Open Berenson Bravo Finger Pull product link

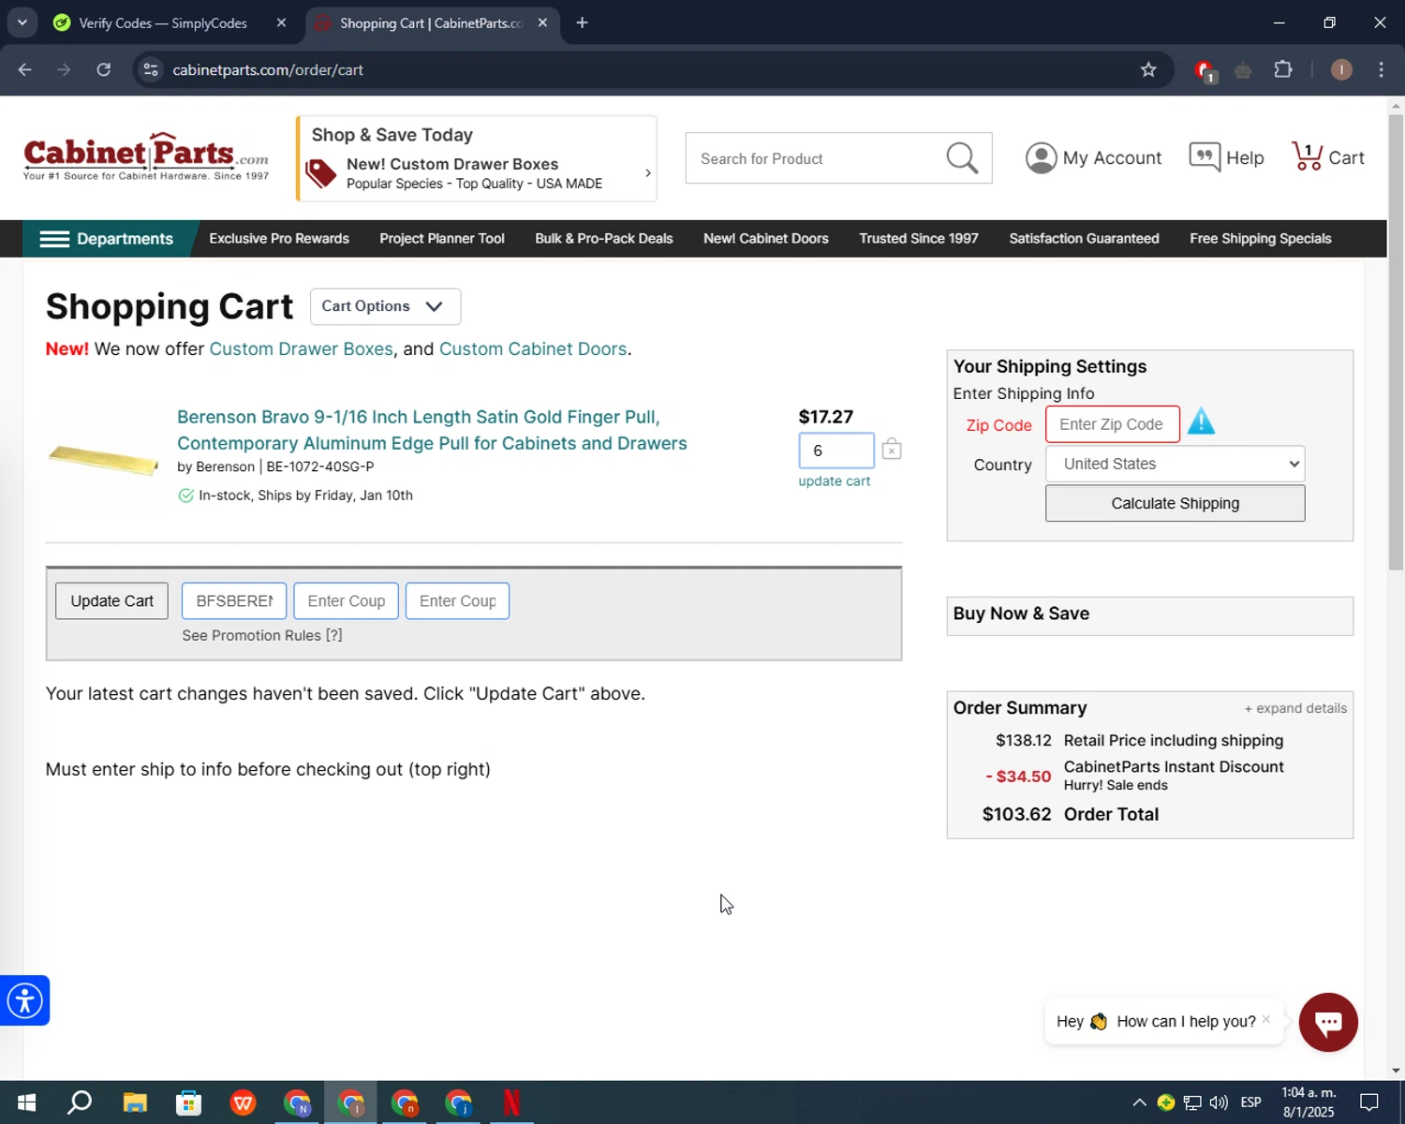click(x=432, y=430)
